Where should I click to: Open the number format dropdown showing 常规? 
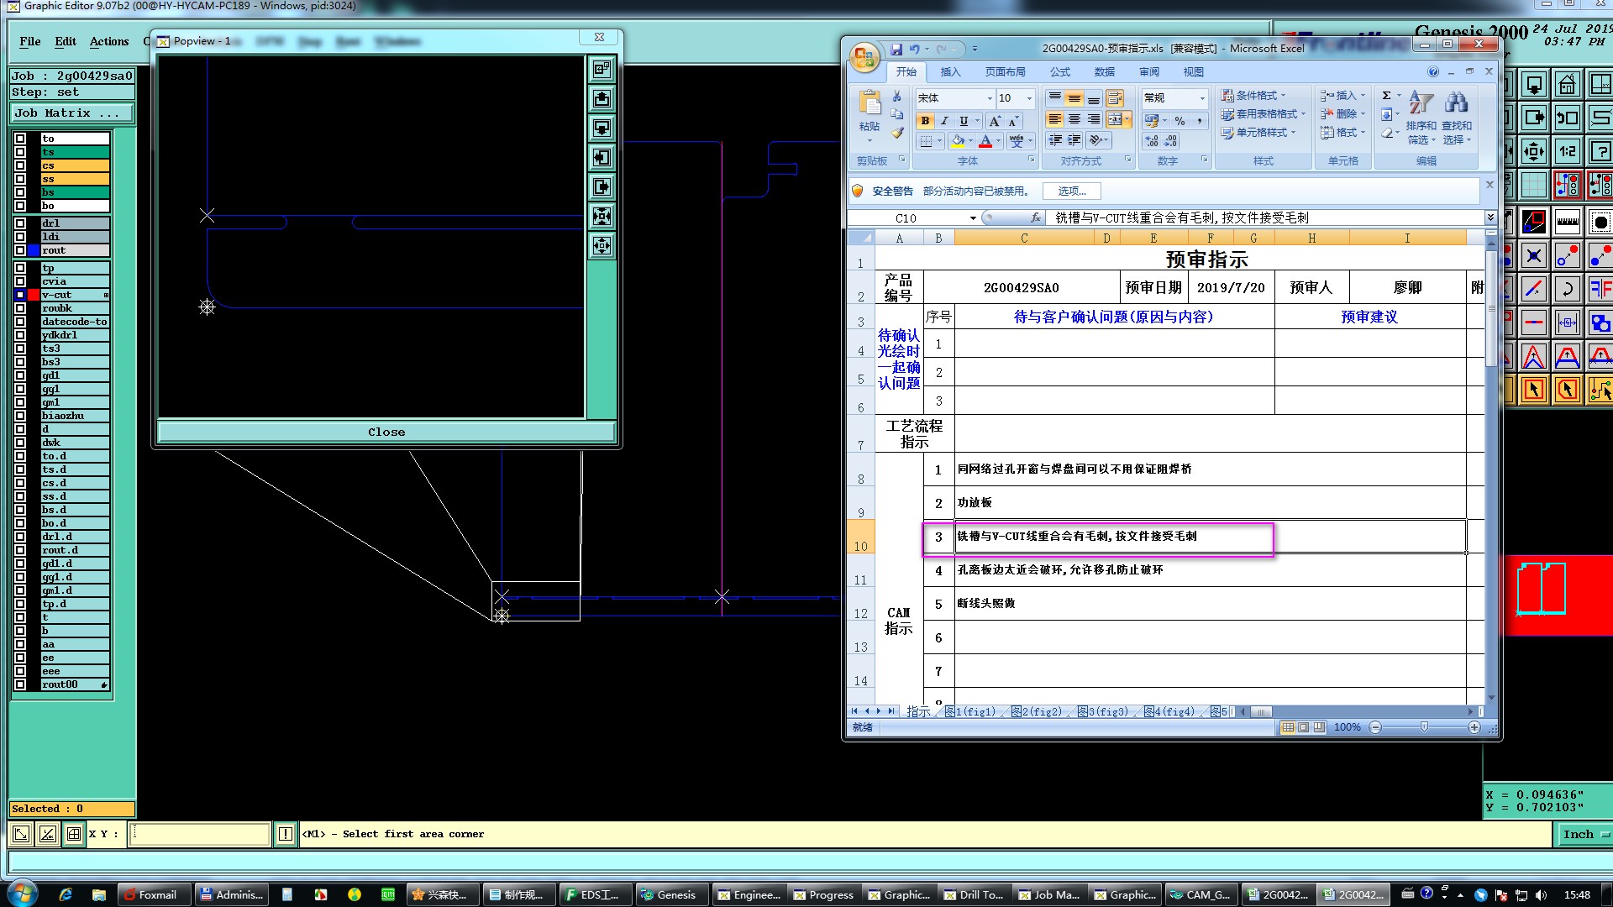coord(1202,98)
